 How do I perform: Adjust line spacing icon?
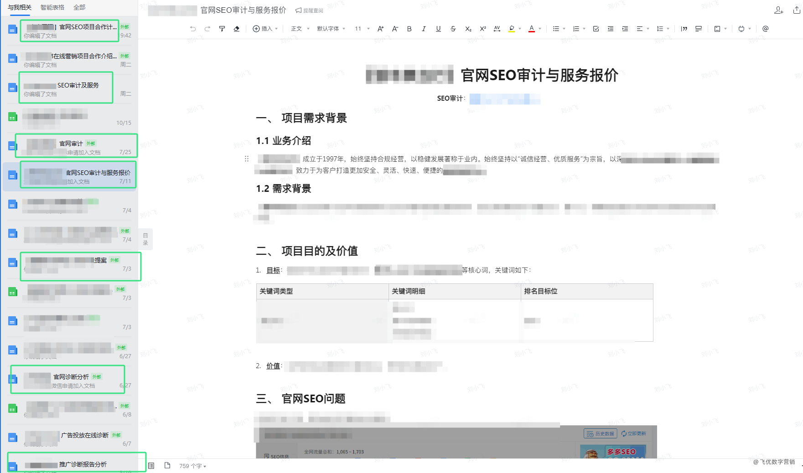[660, 29]
